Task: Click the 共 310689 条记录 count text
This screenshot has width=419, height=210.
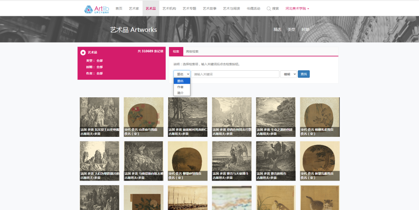Action: click(151, 51)
